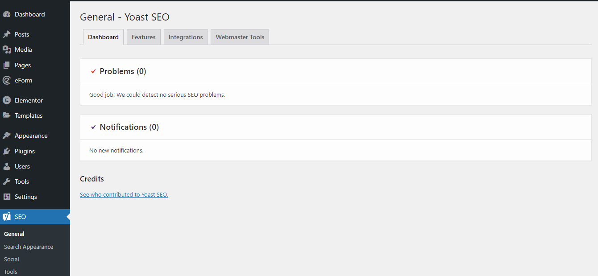Select the SEO menu label
Image resolution: width=598 pixels, height=276 pixels.
click(x=21, y=217)
